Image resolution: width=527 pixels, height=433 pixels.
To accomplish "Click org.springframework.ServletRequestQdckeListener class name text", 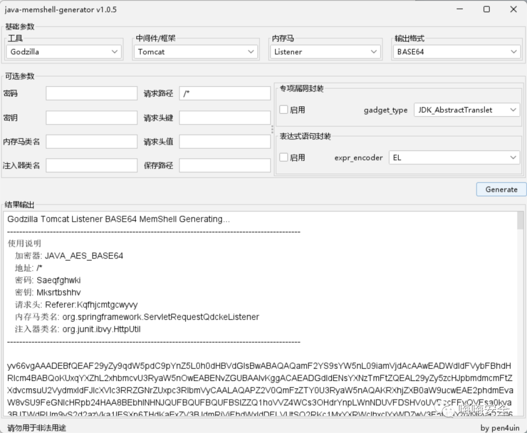I will pyautogui.click(x=161, y=317).
